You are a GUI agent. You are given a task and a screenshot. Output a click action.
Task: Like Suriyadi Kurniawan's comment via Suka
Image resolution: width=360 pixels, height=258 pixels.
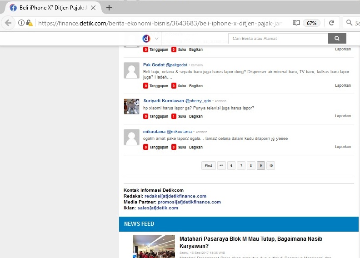(x=181, y=116)
